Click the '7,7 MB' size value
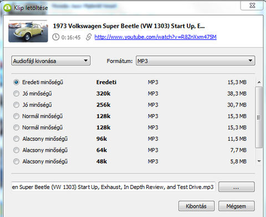The image size is (266, 217). pyautogui.click(x=238, y=150)
